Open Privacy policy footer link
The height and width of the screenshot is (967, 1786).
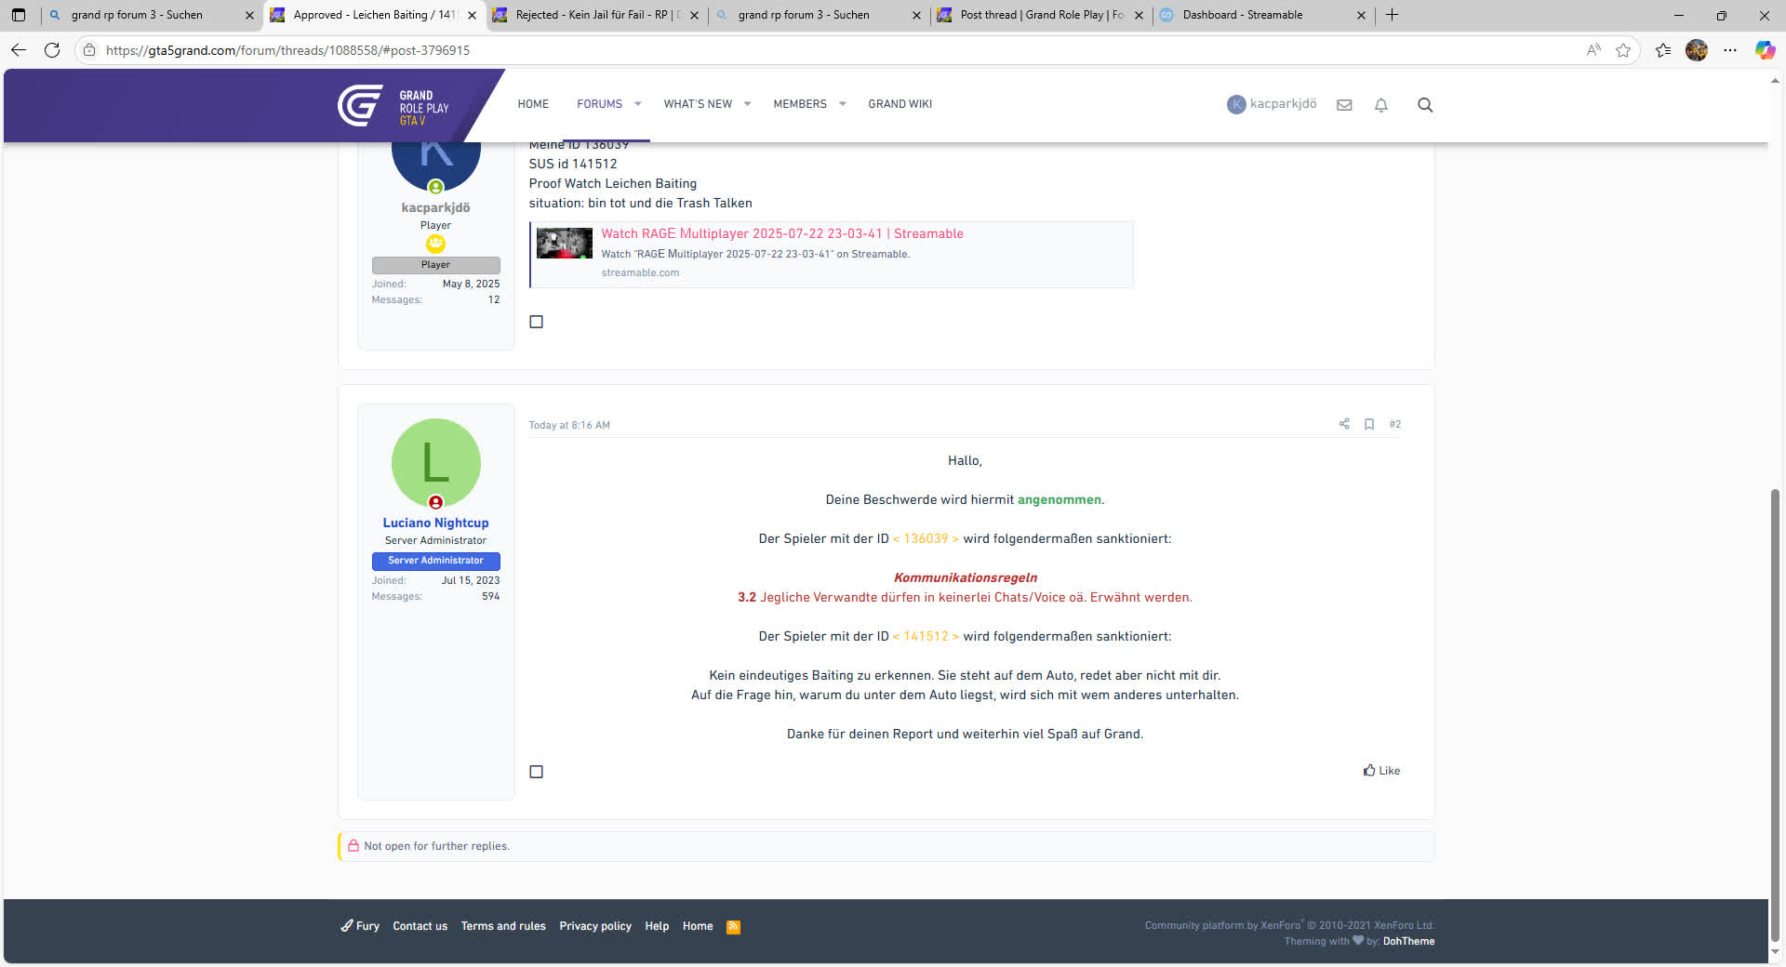tap(595, 926)
